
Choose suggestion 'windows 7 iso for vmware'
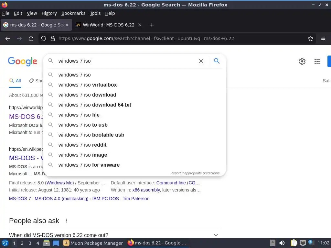[x=135, y=165]
